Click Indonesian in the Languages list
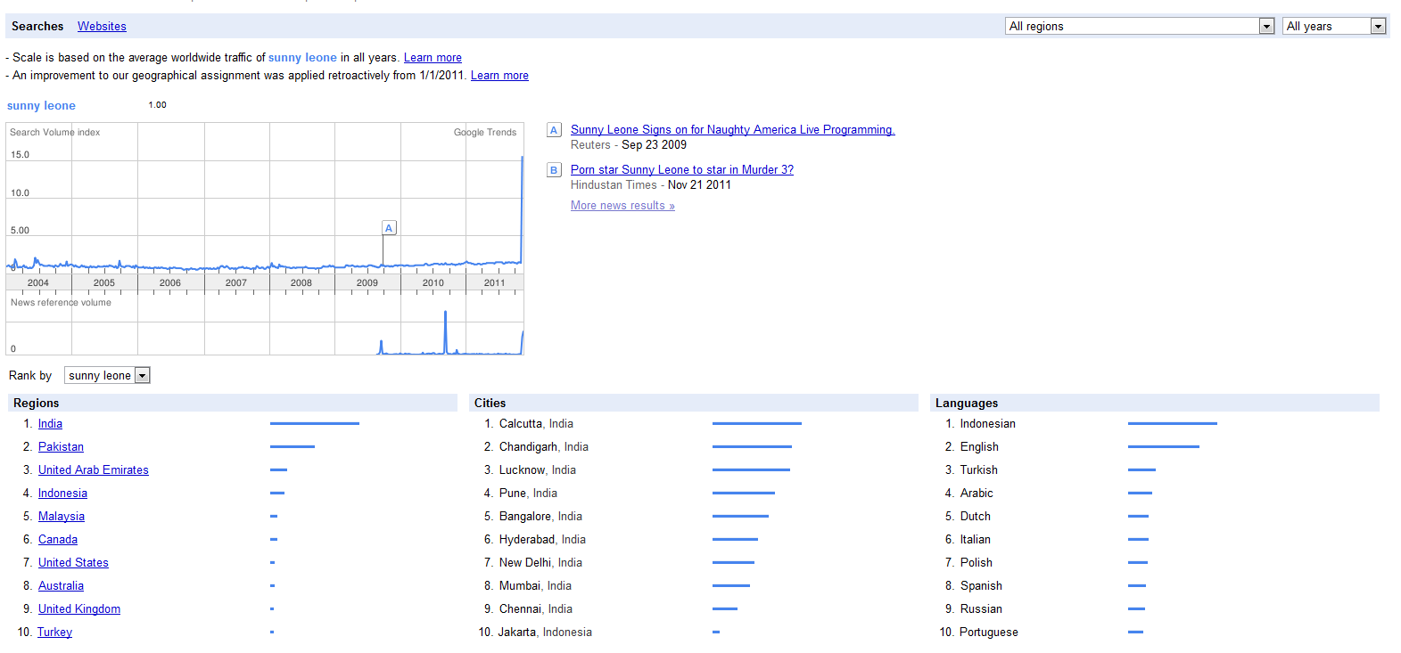The image size is (1401, 653). click(x=988, y=423)
